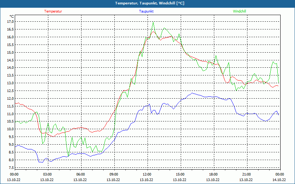Click the 7,5 y-axis minimum label

pos(10,168)
